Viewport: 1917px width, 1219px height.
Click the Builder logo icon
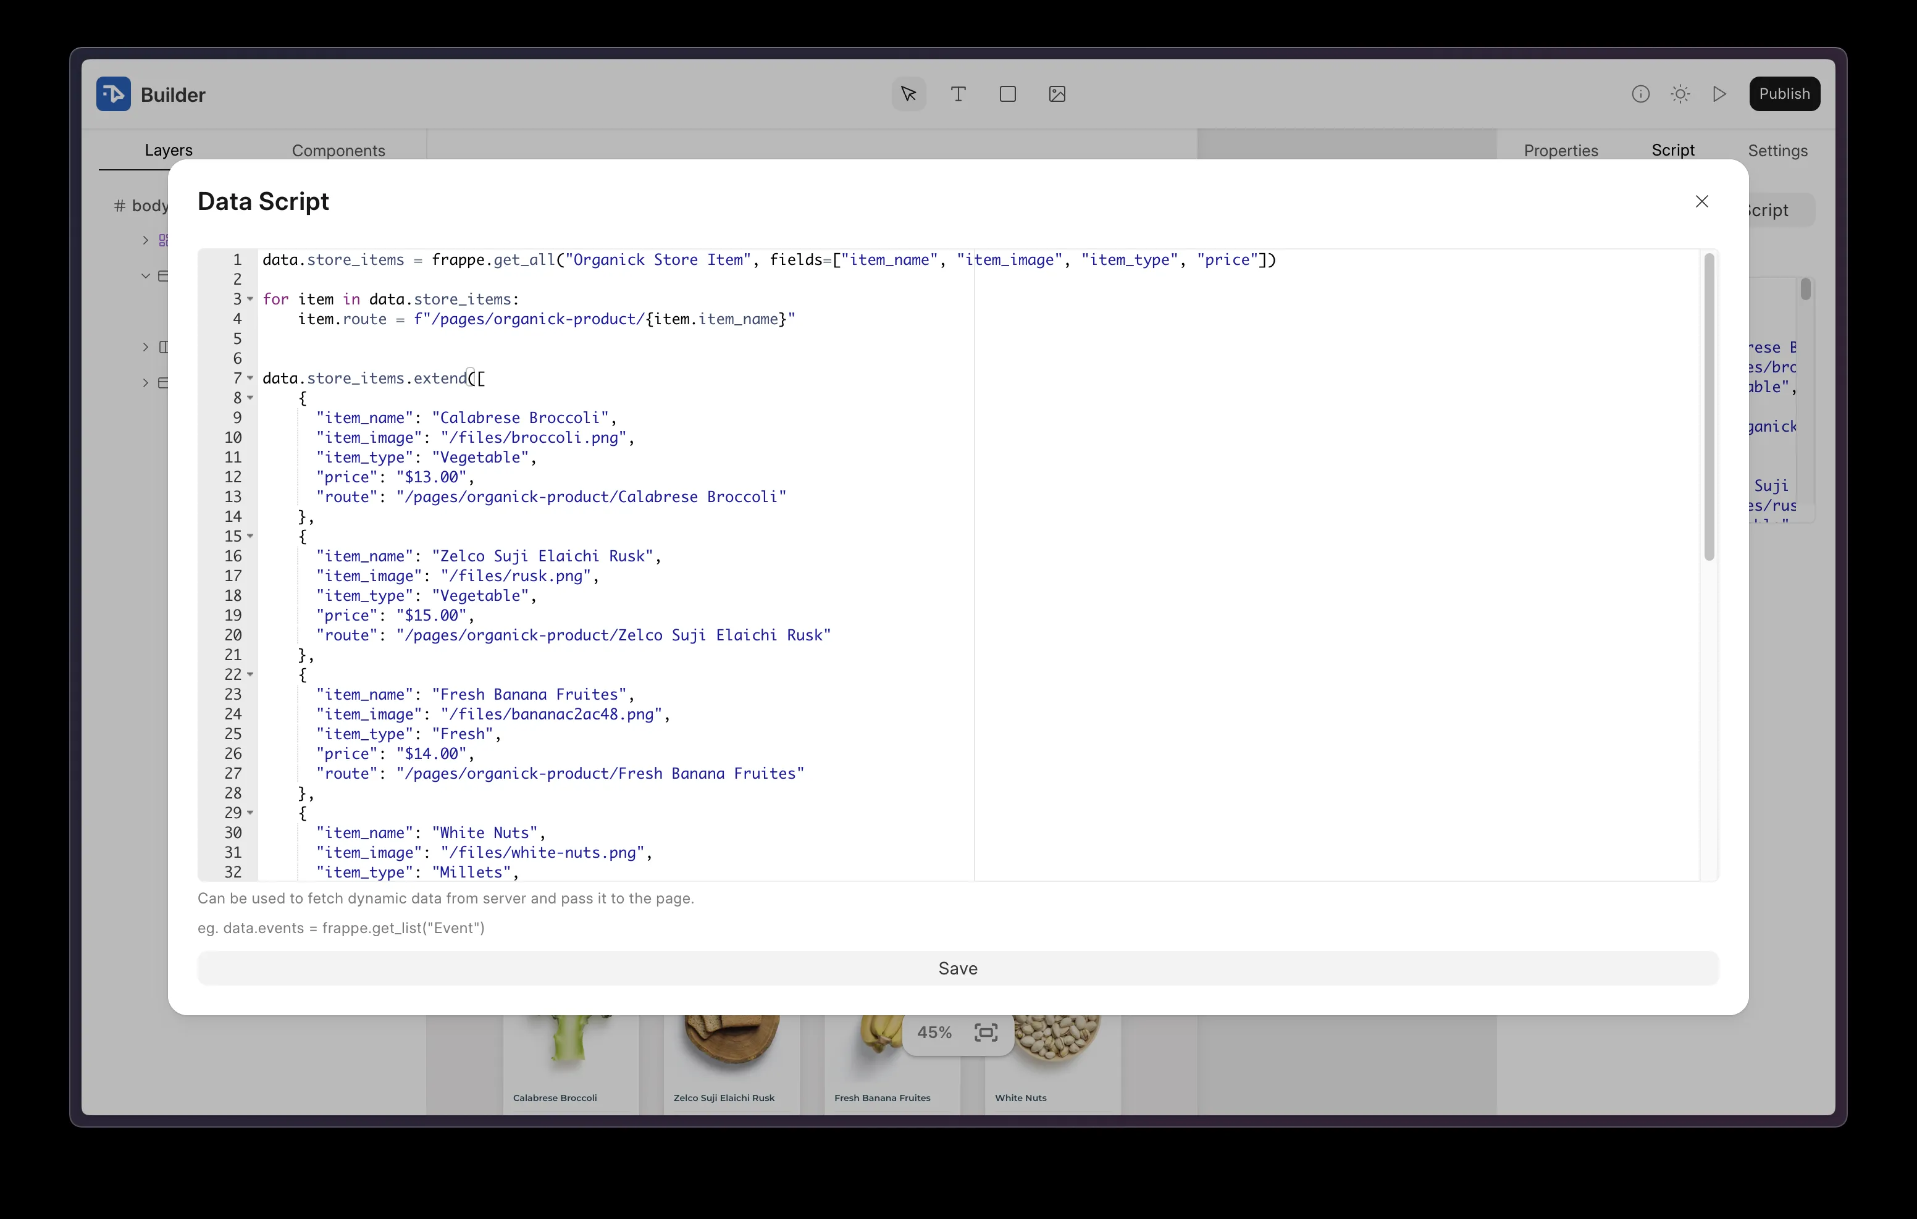tap(112, 93)
